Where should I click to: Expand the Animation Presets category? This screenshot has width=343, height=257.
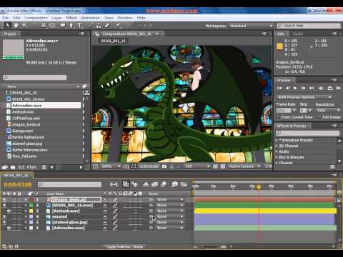coord(277,140)
